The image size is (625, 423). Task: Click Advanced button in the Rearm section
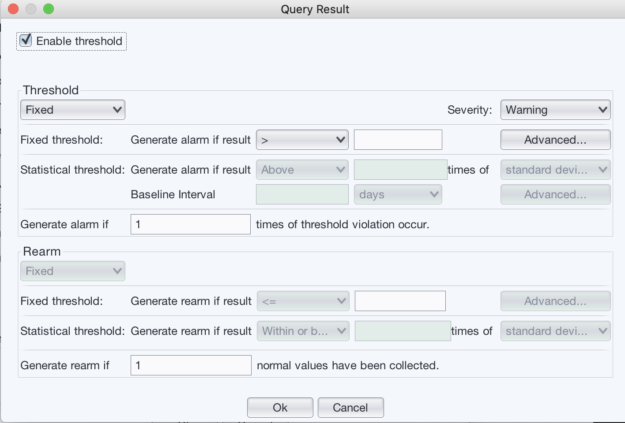[555, 301]
